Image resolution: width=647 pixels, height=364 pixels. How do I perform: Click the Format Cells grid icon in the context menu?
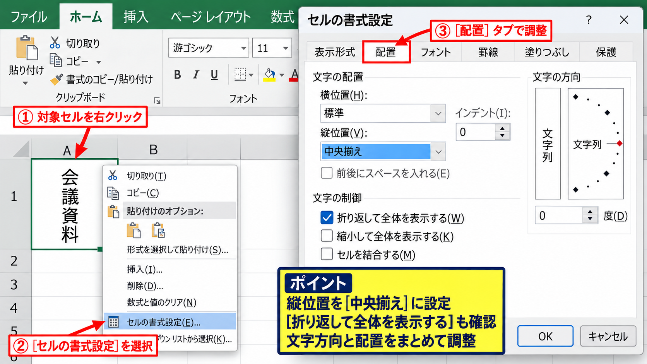(x=113, y=322)
